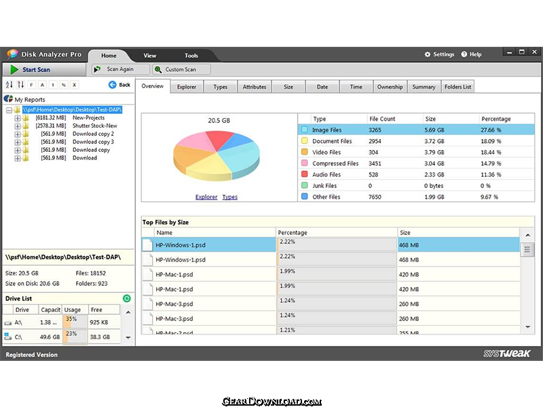
Task: Open the Tools ribbon tab
Action: tap(191, 56)
